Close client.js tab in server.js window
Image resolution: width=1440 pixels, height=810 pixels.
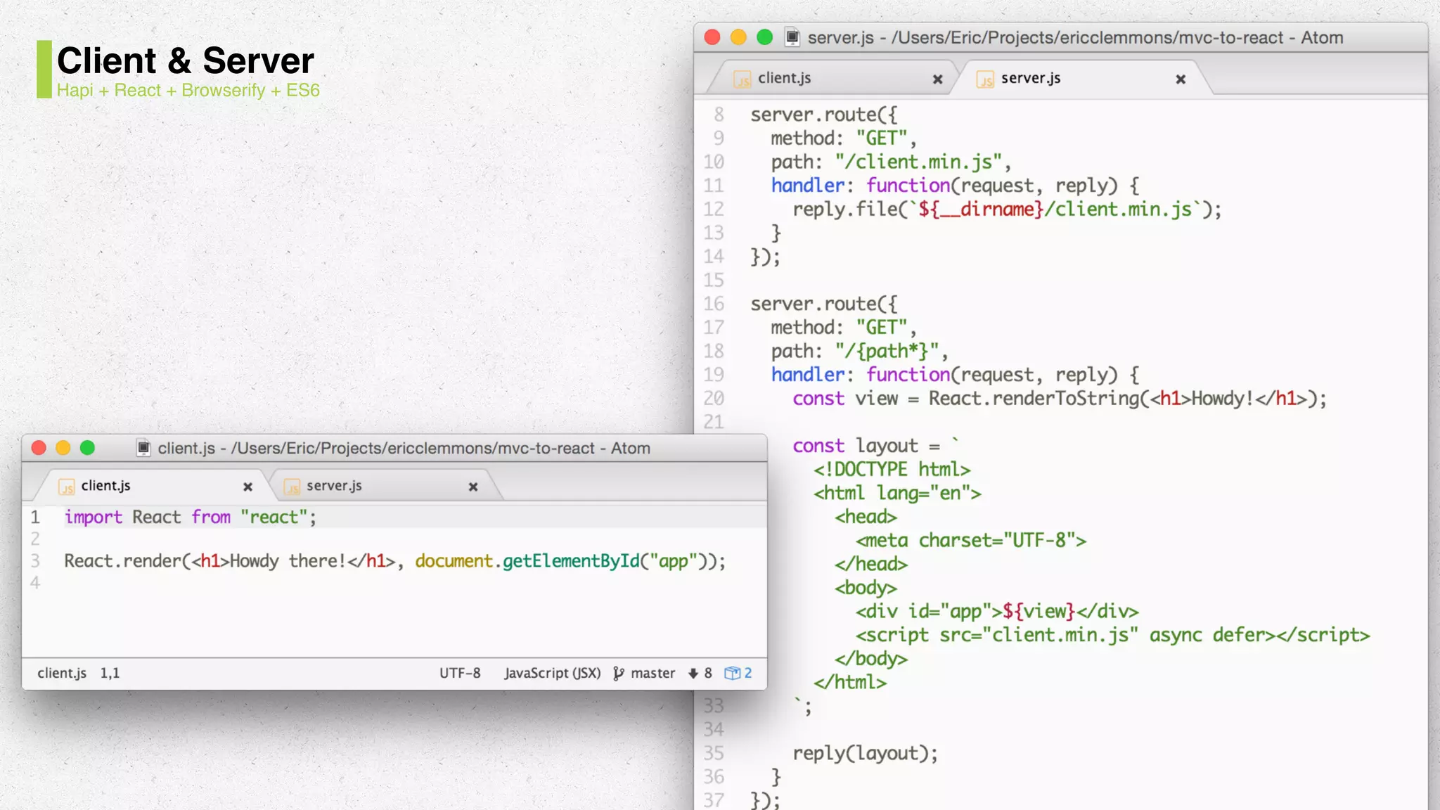[937, 79]
